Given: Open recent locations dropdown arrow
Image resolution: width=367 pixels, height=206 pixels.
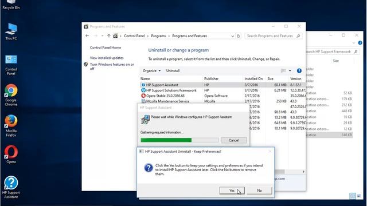Looking at the screenshot, I should pyautogui.click(x=102, y=36).
